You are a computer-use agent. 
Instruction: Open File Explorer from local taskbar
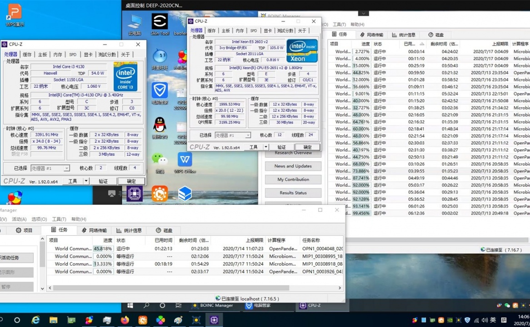tap(53, 320)
